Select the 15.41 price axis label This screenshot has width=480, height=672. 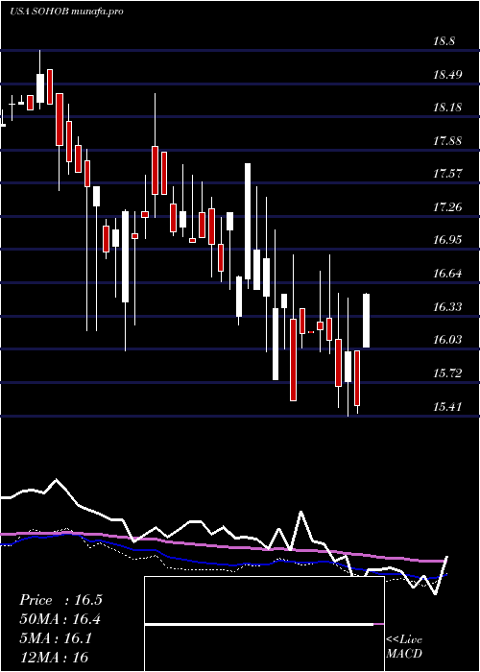[447, 406]
